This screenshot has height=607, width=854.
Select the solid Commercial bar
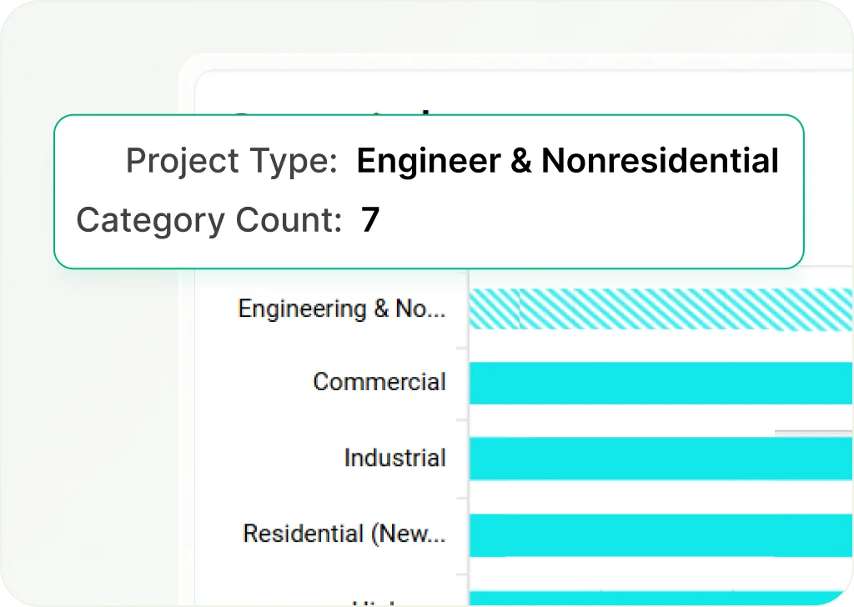pyautogui.click(x=661, y=383)
